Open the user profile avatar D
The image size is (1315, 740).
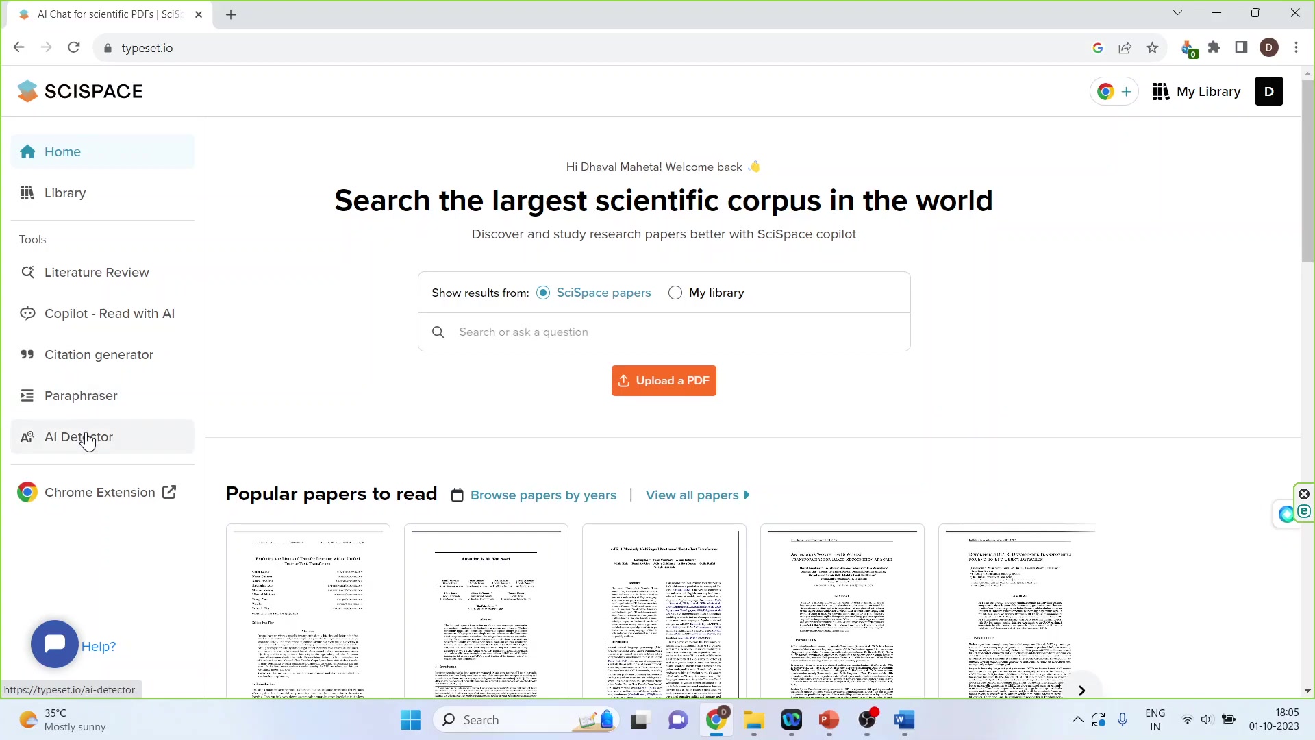1270,91
